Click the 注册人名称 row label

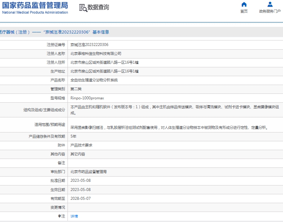coord(56,53)
